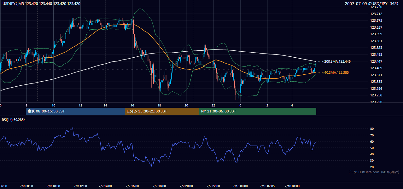Viewport: 403px width, 189px height.
Task: Click price level 123.523 on axis
Action: tap(376, 48)
